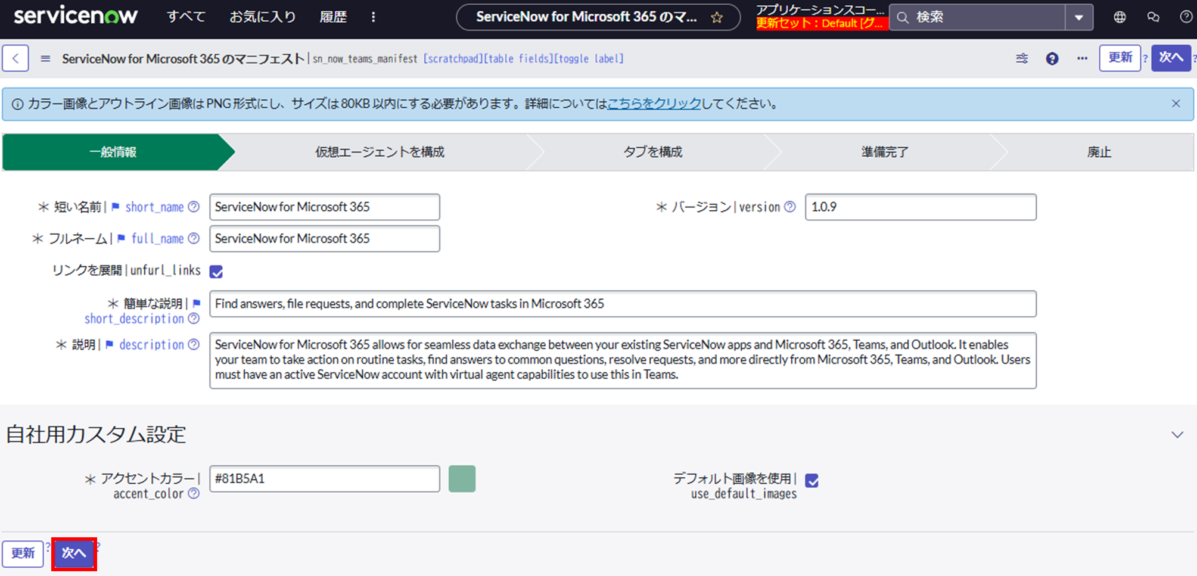This screenshot has width=1197, height=576.
Task: Click the info icon in the banner
Action: click(18, 104)
